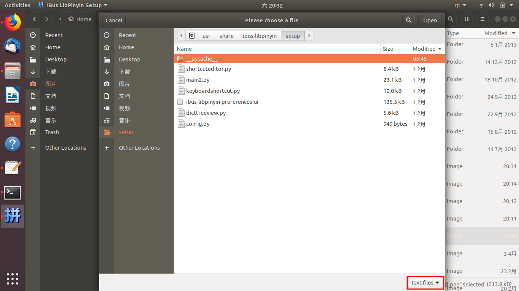Open the hamburger menu in Files window
This screenshot has width=519, height=291.
tap(483, 19)
